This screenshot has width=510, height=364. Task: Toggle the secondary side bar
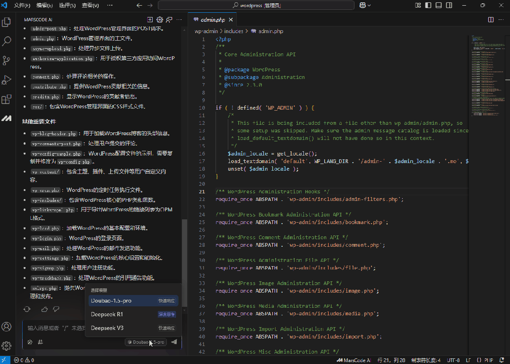point(449,5)
